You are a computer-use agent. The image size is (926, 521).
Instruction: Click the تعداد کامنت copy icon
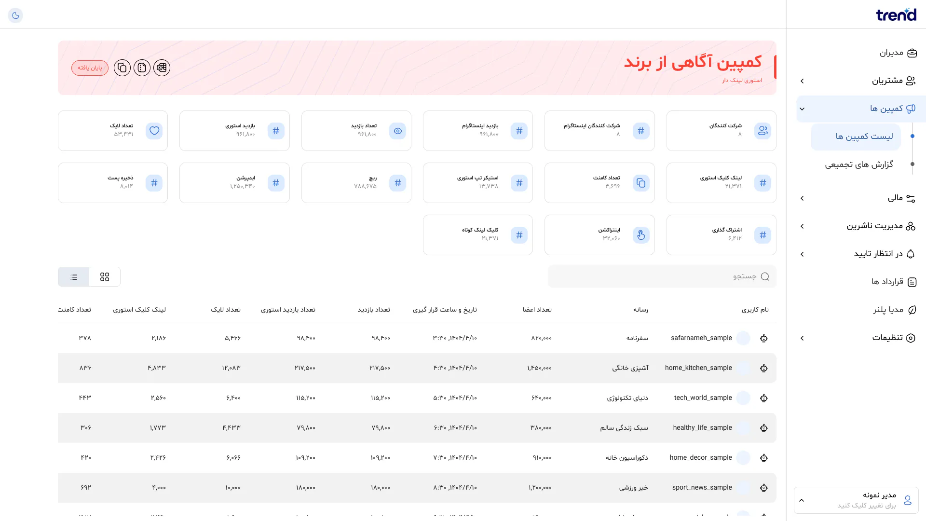pyautogui.click(x=641, y=183)
